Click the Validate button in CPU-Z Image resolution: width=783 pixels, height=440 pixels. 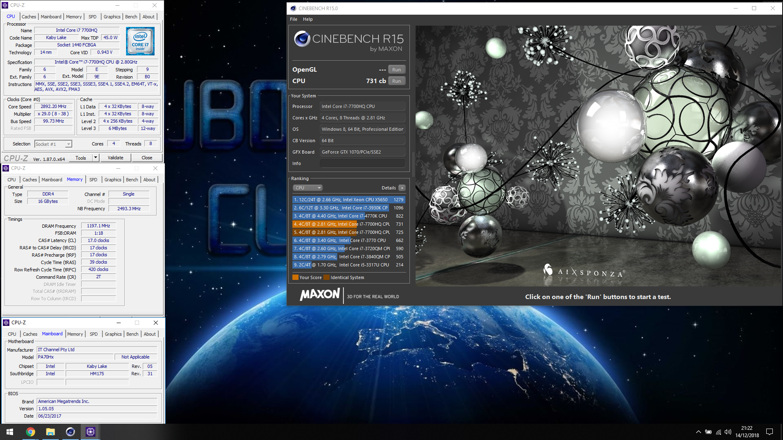pyautogui.click(x=115, y=158)
